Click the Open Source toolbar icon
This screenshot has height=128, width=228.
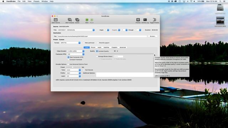click(56, 20)
